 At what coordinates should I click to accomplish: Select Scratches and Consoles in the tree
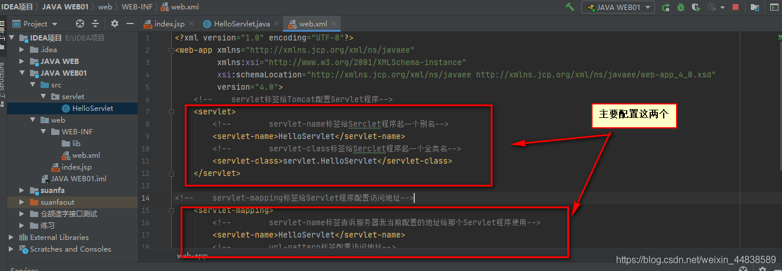[70, 249]
